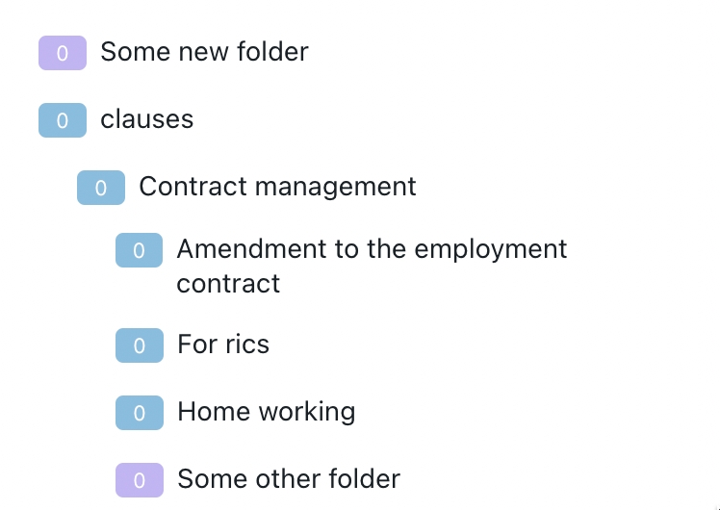
Task: Click the count badge beside Contract management
Action: click(x=101, y=188)
